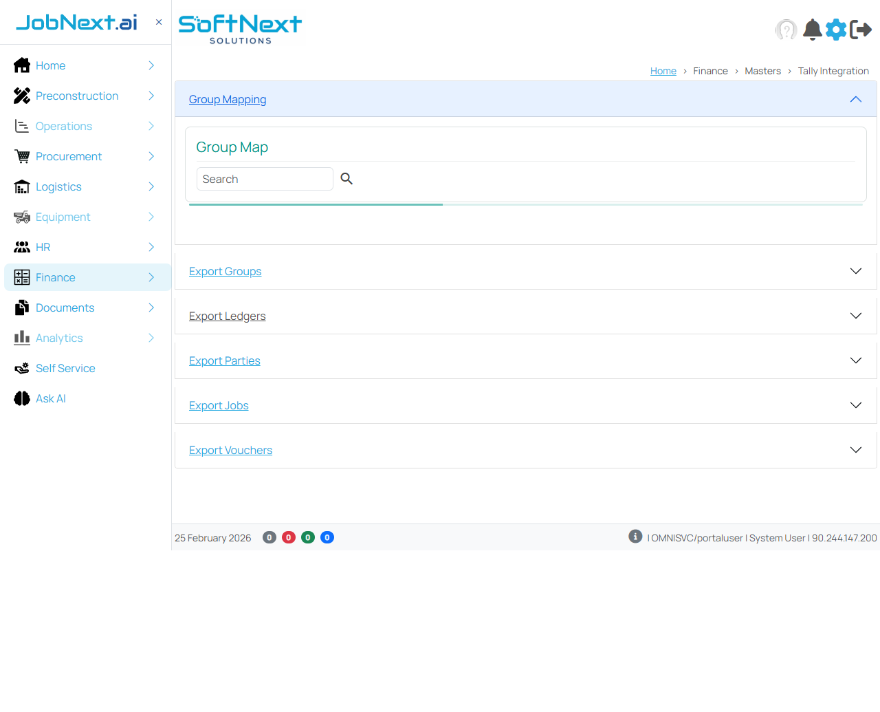The height and width of the screenshot is (712, 880).
Task: Expand the Export Groups section
Action: [x=855, y=271]
